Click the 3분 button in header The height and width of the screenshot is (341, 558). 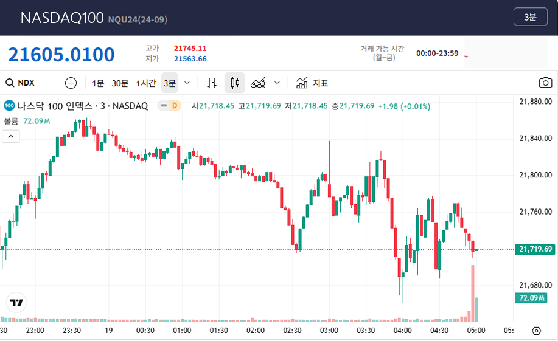click(530, 17)
